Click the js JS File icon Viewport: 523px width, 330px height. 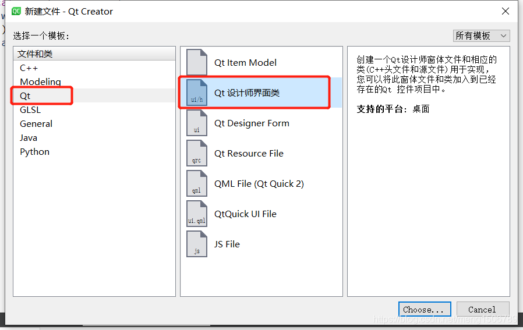pyautogui.click(x=197, y=244)
